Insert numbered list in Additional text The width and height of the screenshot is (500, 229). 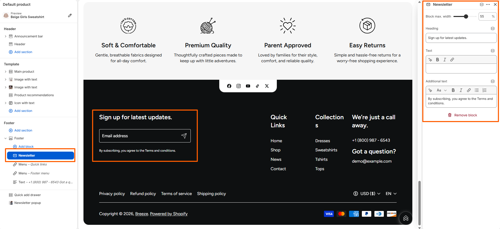[485, 90]
